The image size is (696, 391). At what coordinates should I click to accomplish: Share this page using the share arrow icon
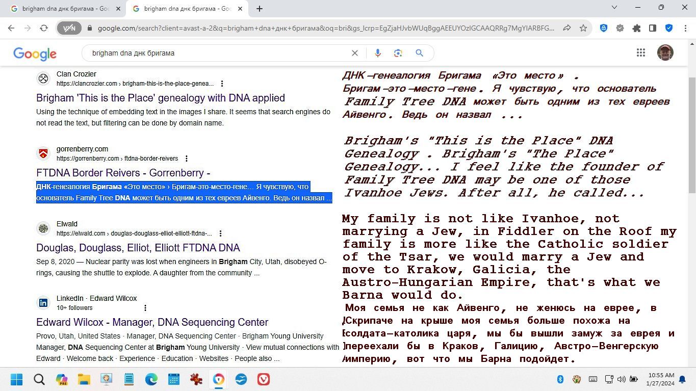coord(566,29)
